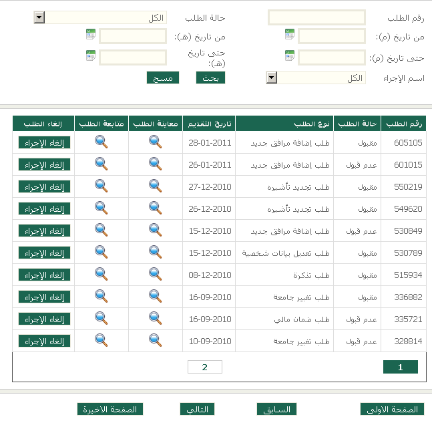
Task: Cancel the procedure for request 550219
Action: point(44,186)
